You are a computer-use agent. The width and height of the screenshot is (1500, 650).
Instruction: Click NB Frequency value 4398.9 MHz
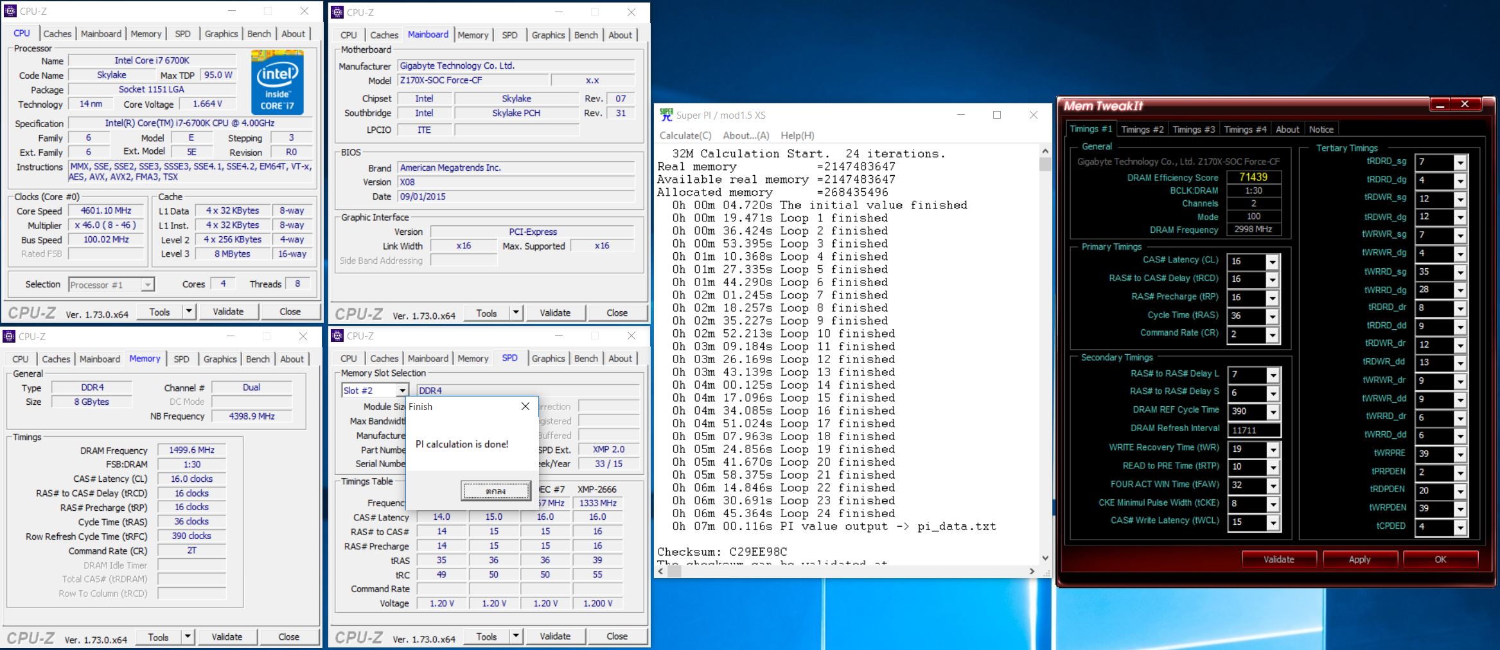point(252,416)
